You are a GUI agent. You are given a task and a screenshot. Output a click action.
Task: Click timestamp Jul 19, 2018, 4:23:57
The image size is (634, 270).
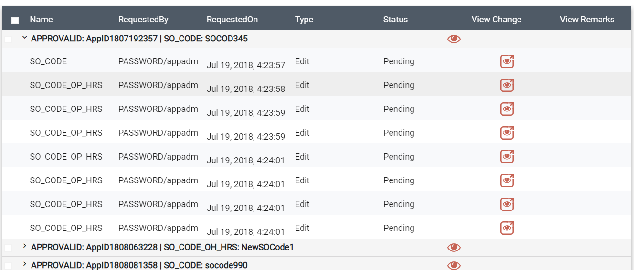pos(246,65)
